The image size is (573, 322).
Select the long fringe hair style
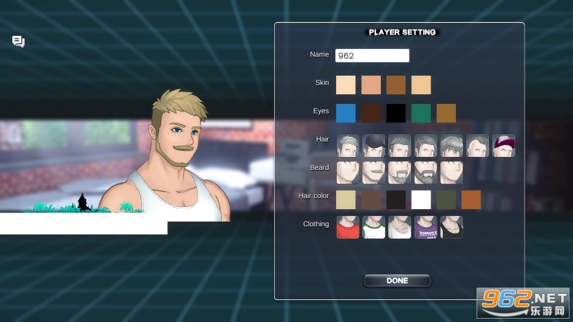pos(451,146)
